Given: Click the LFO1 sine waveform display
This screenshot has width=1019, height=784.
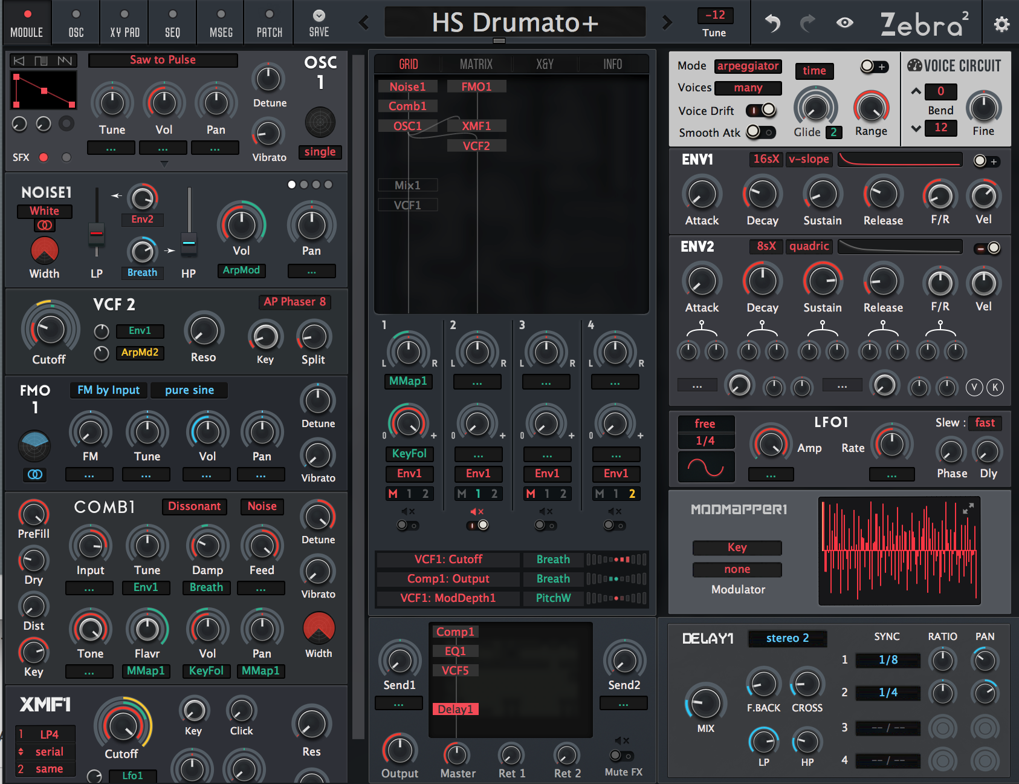Looking at the screenshot, I should click(x=706, y=467).
